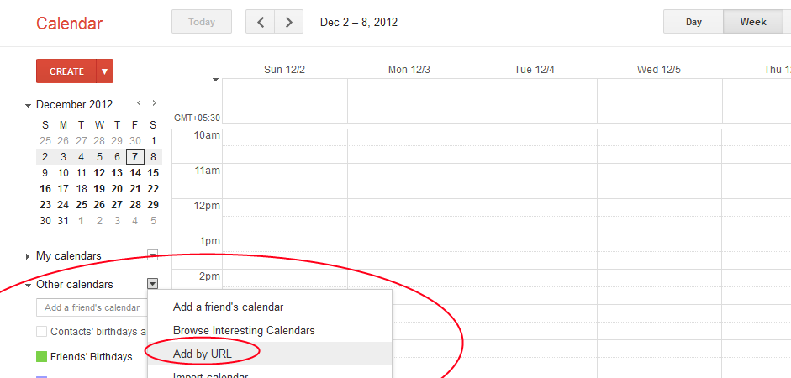Collapse the all-day events row arrow
The image size is (791, 378).
click(x=216, y=80)
